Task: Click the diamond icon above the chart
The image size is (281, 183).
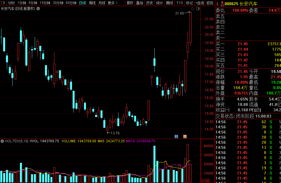Action: (192, 9)
